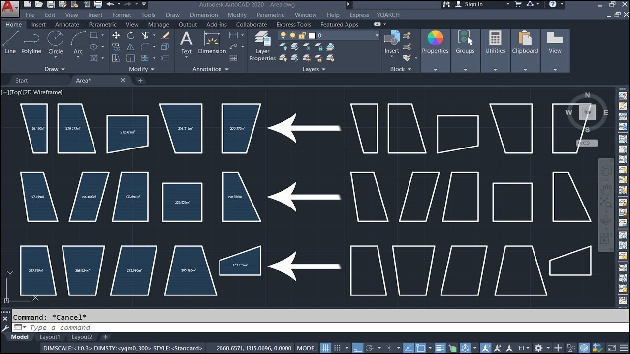The height and width of the screenshot is (354, 630).
Task: Click the Rotate tool icon
Action: pyautogui.click(x=130, y=35)
